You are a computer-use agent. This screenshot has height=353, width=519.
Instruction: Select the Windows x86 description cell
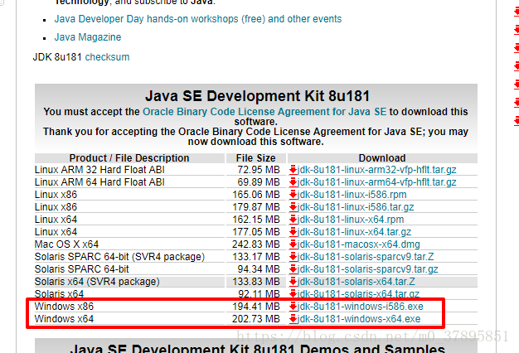click(64, 307)
